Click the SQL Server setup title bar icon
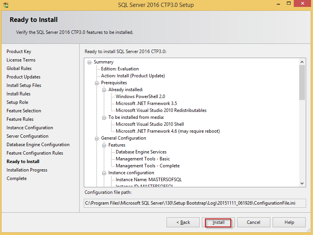 click(x=6, y=5)
